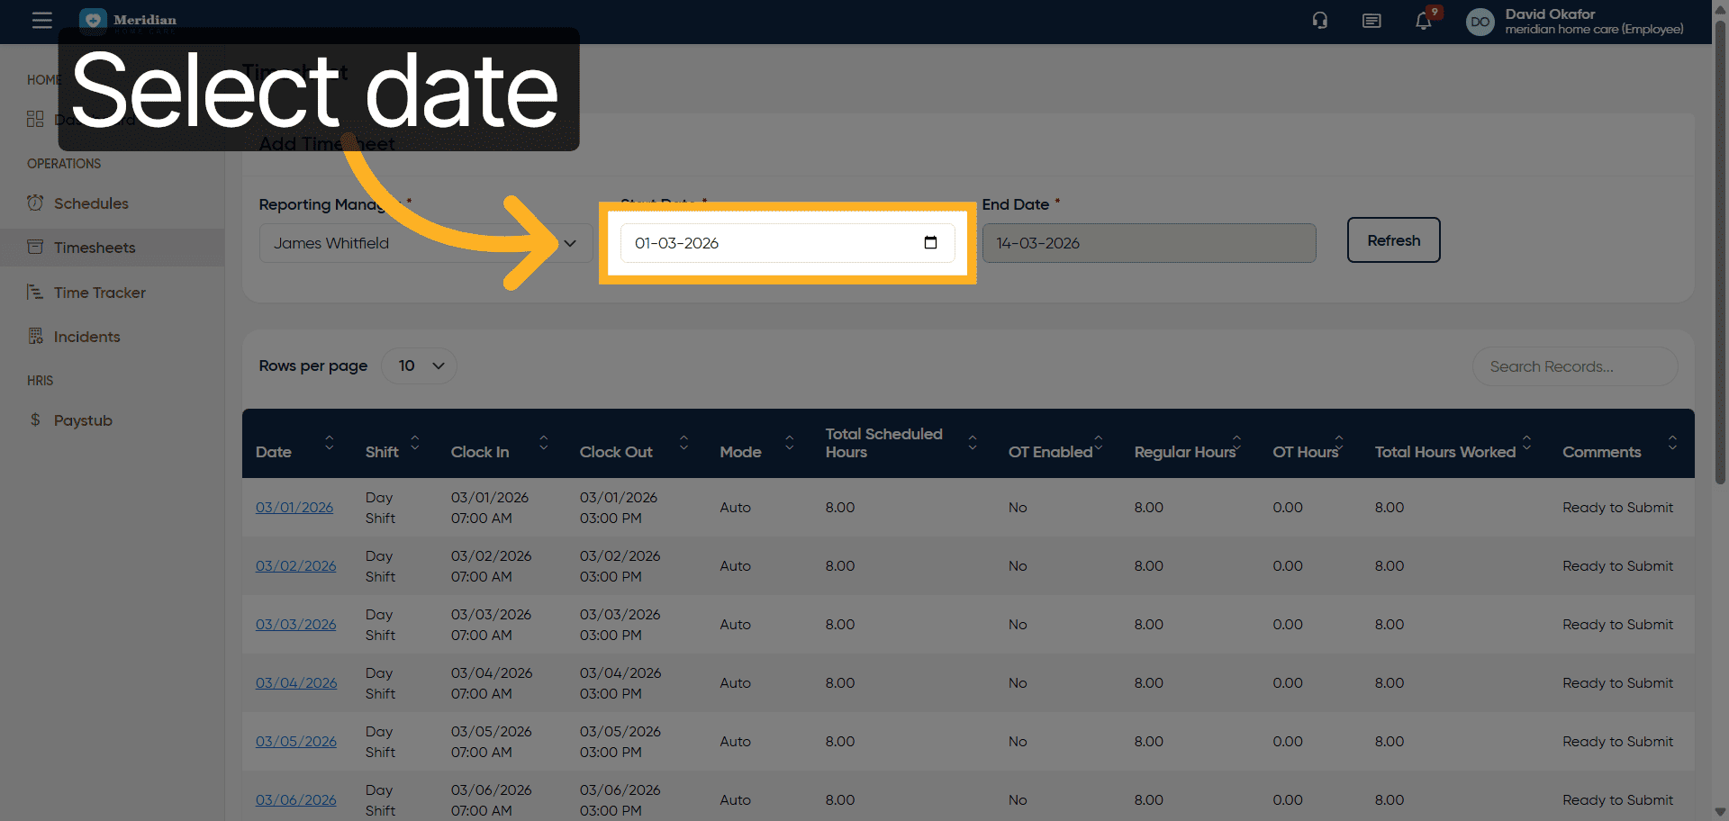Sort by Clock In column arrows
Image resolution: width=1729 pixels, height=821 pixels.
click(543, 442)
